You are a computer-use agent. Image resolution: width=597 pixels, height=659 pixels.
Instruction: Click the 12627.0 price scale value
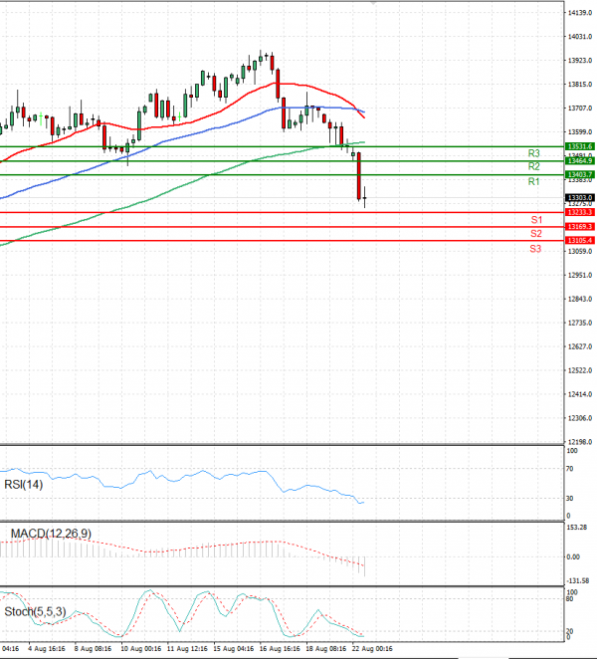pyautogui.click(x=580, y=346)
